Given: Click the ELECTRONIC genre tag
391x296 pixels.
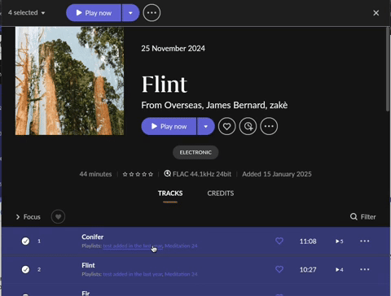Looking at the screenshot, I should tap(195, 152).
